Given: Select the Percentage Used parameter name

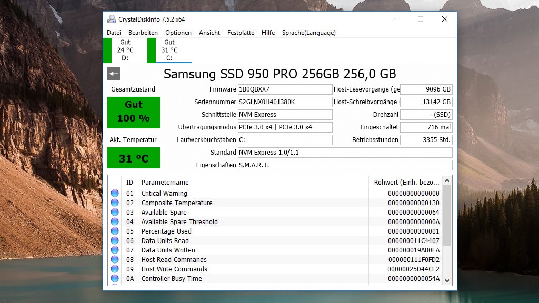Looking at the screenshot, I should click(166, 231).
